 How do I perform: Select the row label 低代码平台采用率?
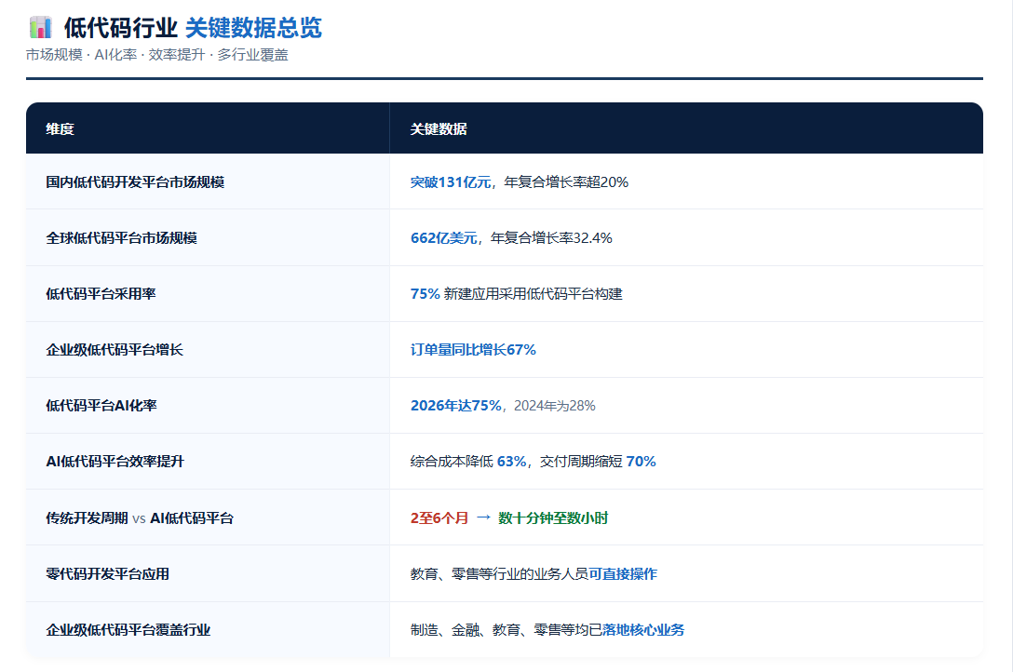[x=101, y=294]
